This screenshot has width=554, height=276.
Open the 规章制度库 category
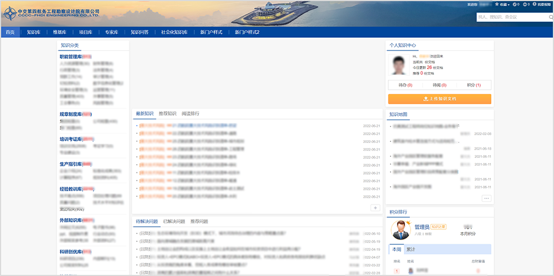pyautogui.click(x=71, y=114)
